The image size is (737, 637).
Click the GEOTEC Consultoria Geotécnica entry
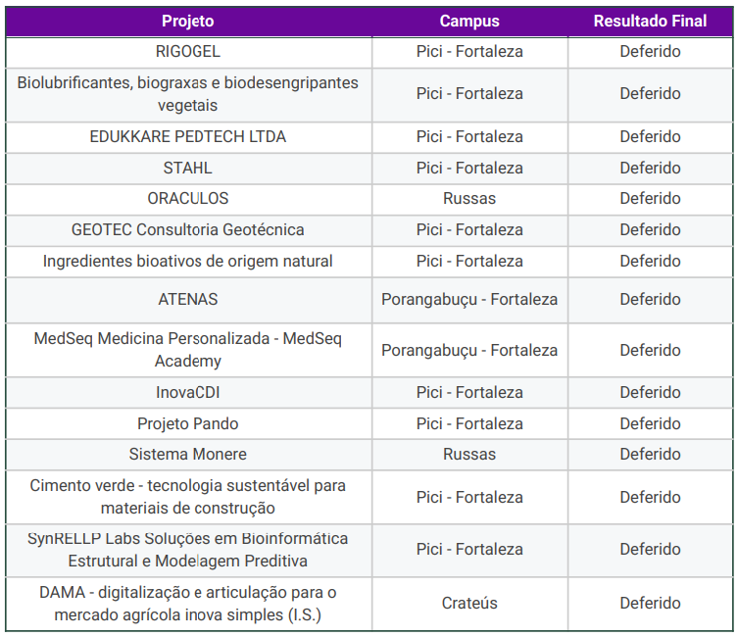click(187, 229)
